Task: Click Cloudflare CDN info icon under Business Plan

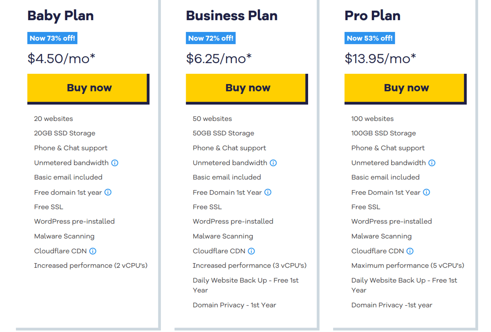Action: click(x=252, y=251)
